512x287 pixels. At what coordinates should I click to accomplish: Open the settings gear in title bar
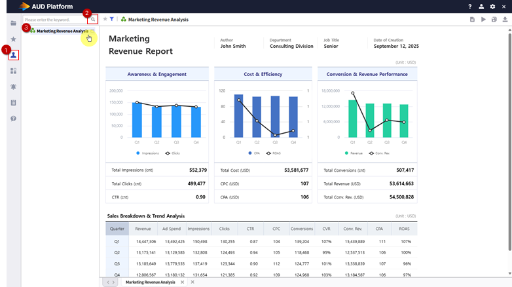492,7
